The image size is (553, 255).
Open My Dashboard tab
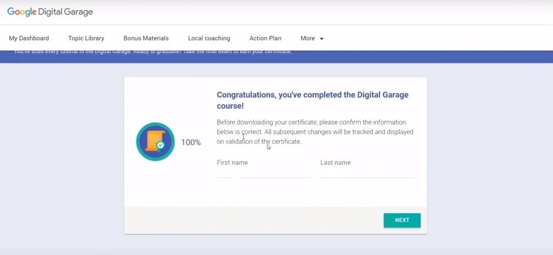29,38
